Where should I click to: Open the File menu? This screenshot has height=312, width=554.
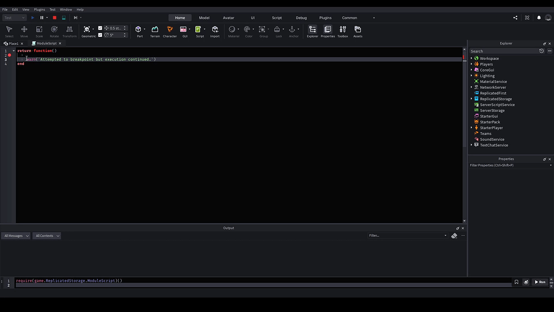coord(5,10)
